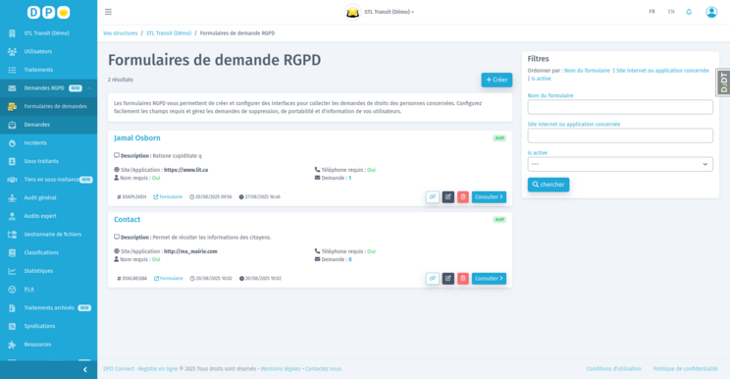Open the Contact form title
Image resolution: width=730 pixels, height=379 pixels.
point(128,219)
